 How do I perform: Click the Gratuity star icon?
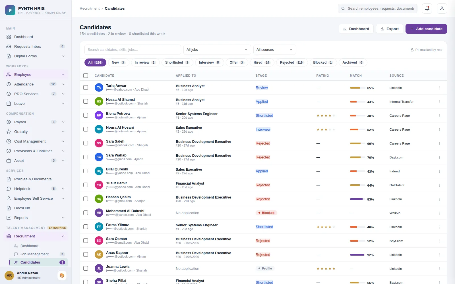coord(9,132)
